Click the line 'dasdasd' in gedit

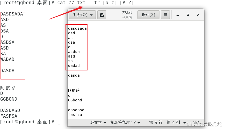(x=76, y=110)
